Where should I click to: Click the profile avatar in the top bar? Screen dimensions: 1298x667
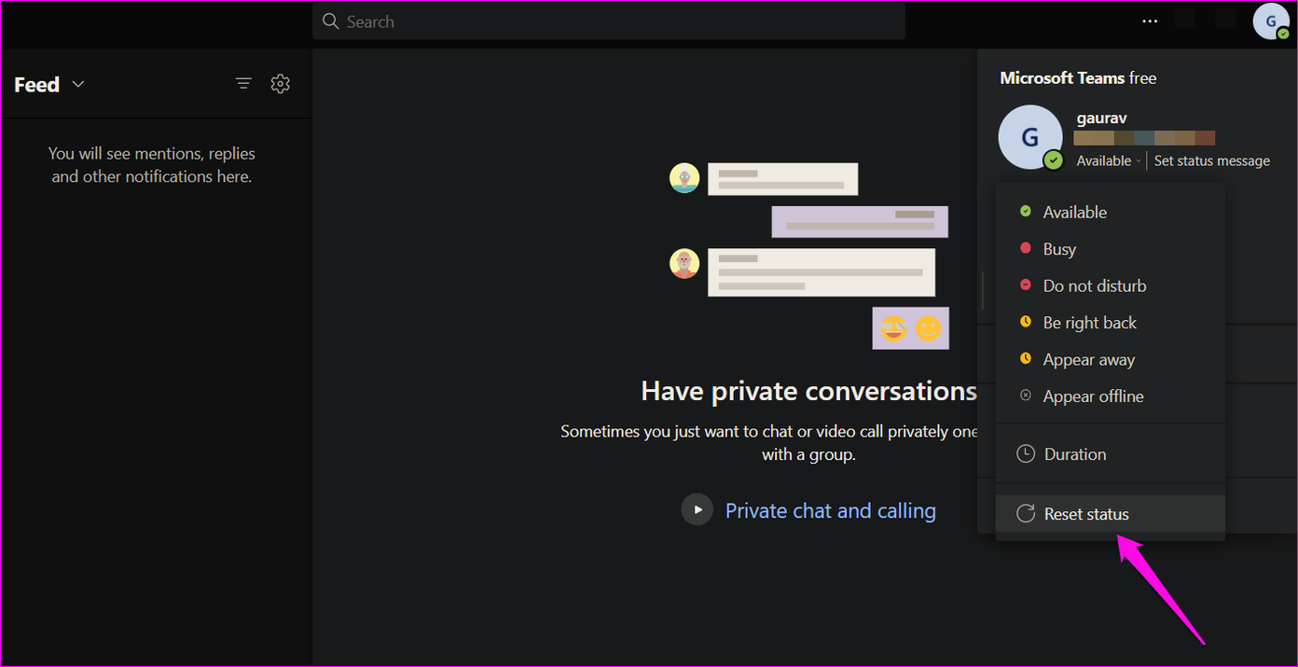point(1271,21)
